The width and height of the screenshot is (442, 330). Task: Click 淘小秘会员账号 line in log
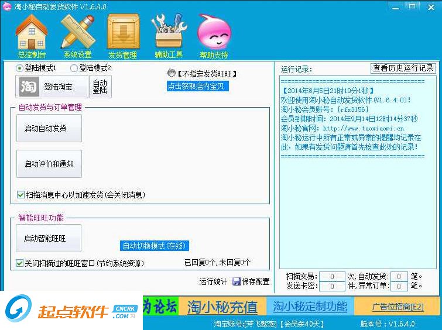[x=324, y=109]
